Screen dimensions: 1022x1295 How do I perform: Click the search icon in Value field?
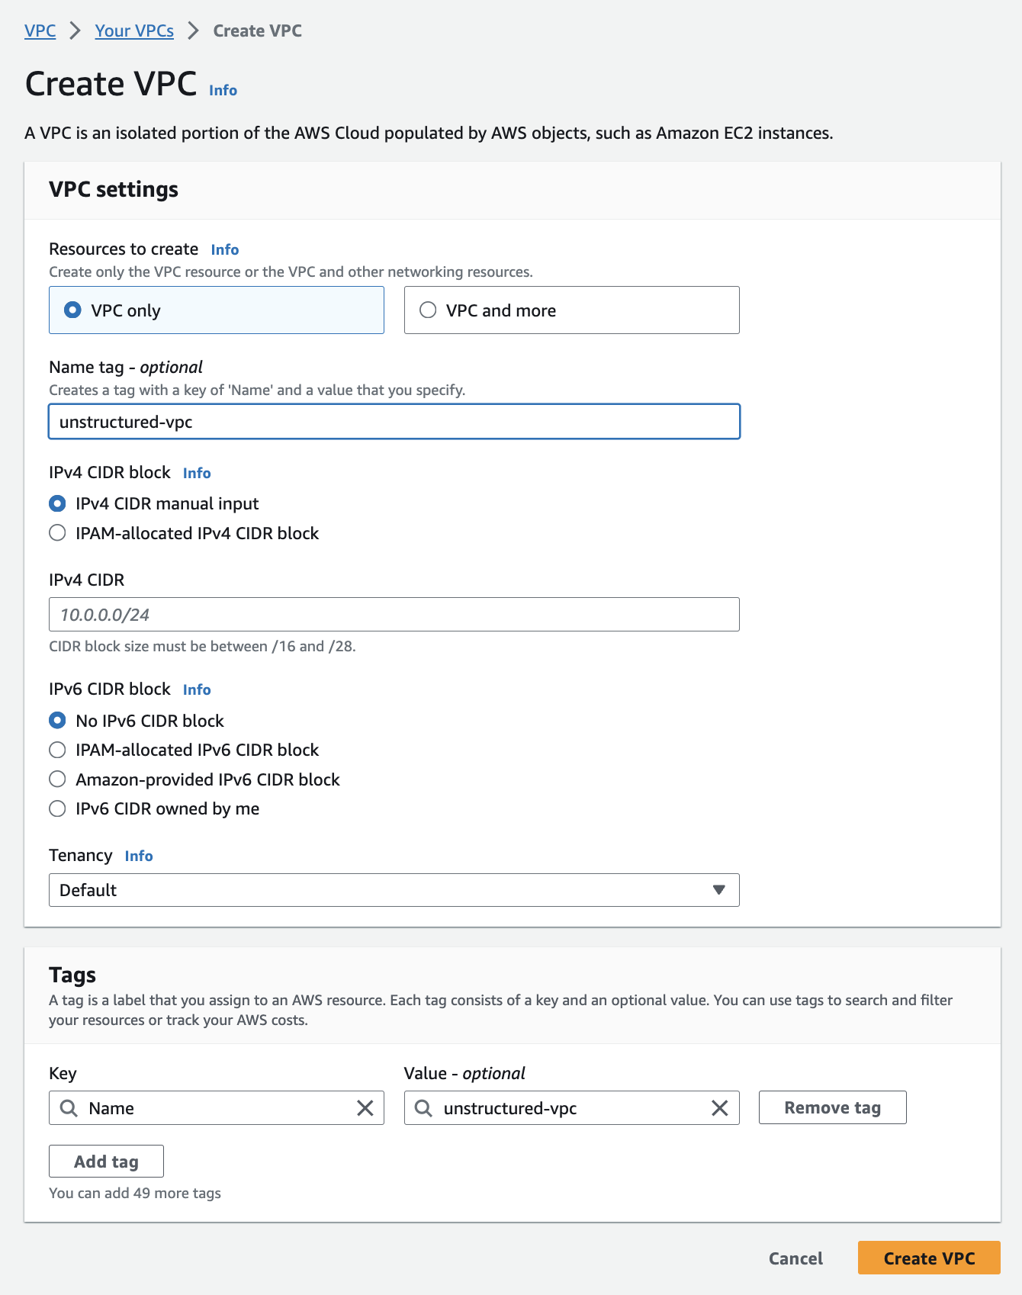[x=423, y=1108]
